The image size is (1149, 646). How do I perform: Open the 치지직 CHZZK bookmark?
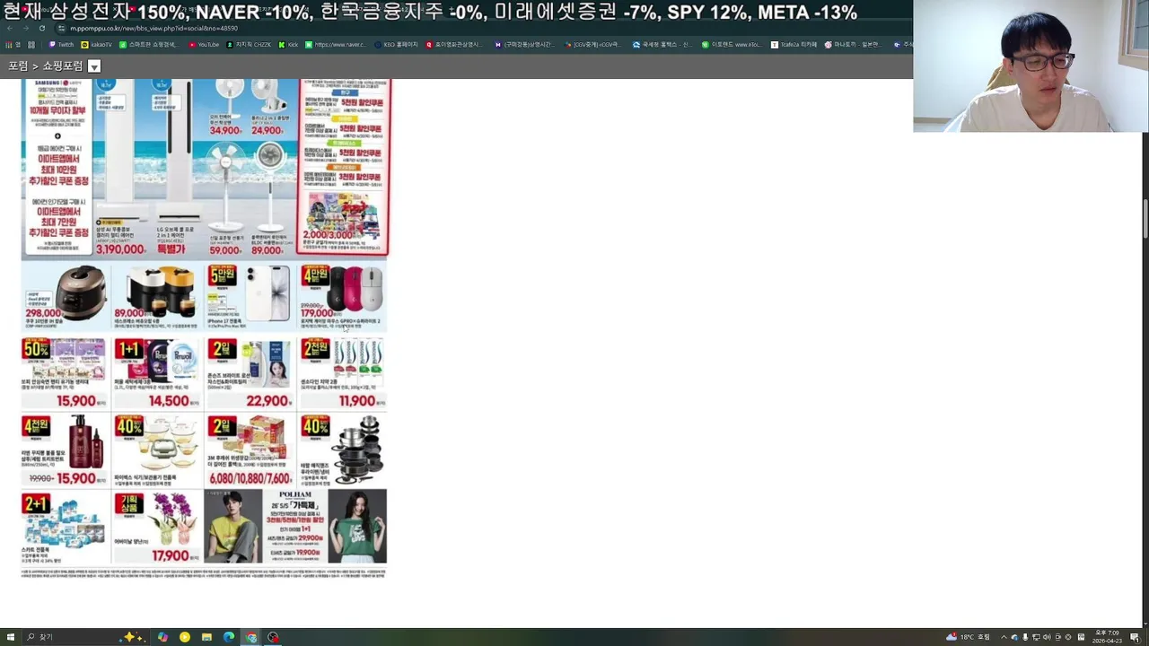(249, 45)
